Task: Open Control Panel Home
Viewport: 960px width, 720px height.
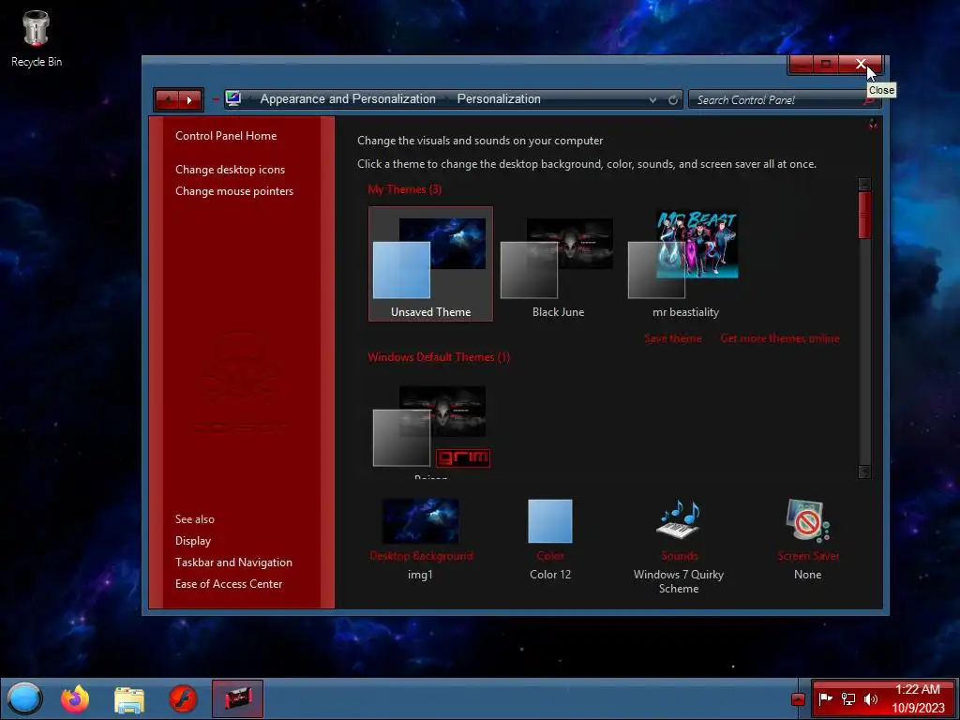Action: (226, 136)
